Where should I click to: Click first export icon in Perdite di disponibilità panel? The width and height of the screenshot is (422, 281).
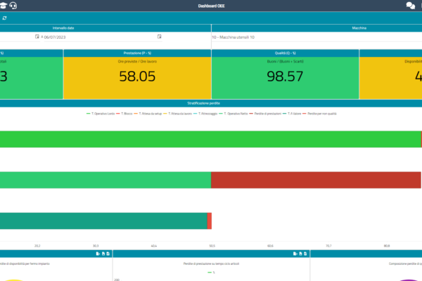coord(98,254)
